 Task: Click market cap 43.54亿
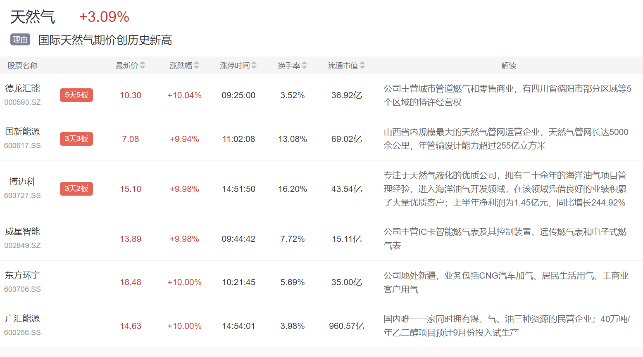(347, 189)
